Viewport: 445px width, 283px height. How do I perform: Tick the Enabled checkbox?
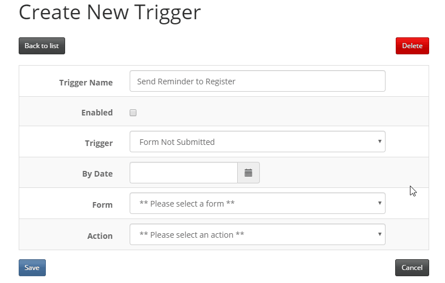[x=133, y=113]
